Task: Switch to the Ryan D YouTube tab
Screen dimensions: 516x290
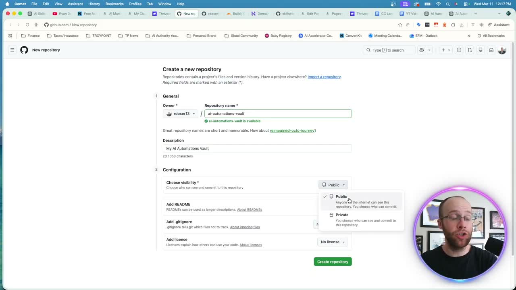Action: coord(61,13)
